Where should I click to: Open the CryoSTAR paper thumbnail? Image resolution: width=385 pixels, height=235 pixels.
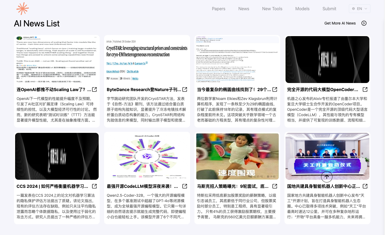pyautogui.click(x=147, y=60)
